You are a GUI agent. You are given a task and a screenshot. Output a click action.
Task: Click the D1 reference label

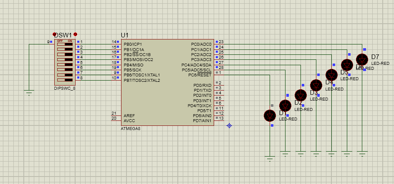pyautogui.click(x=283, y=113)
